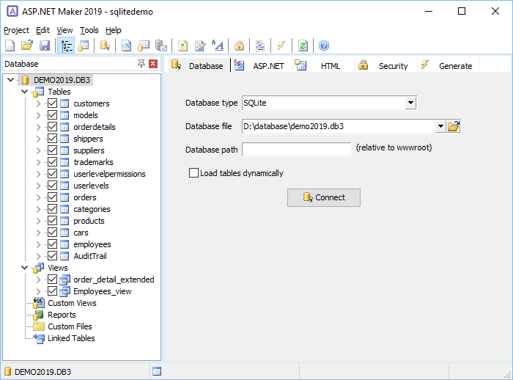
Task: Collapse the Tables tree node
Action: [x=24, y=92]
